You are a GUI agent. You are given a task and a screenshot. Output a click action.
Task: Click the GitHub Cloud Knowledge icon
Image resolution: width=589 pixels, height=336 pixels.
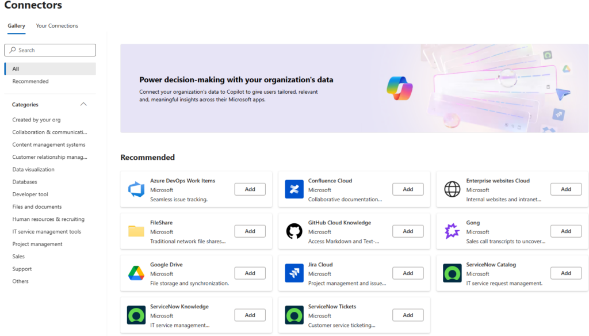tap(294, 231)
